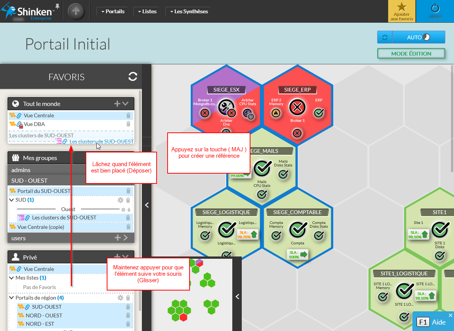Collapse the Tout le monde section

click(x=126, y=104)
